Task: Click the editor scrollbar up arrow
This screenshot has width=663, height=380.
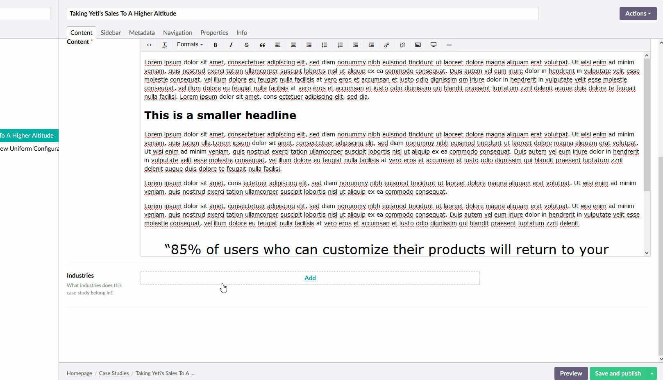Action: pyautogui.click(x=647, y=55)
